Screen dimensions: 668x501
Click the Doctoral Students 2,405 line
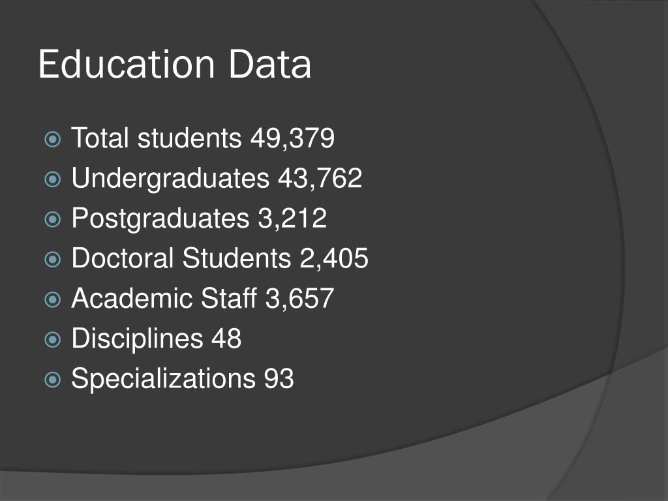pyautogui.click(x=220, y=258)
